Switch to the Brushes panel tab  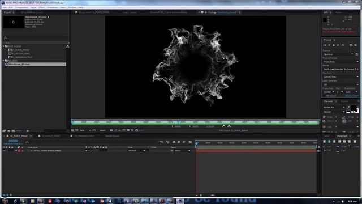[x=344, y=101]
